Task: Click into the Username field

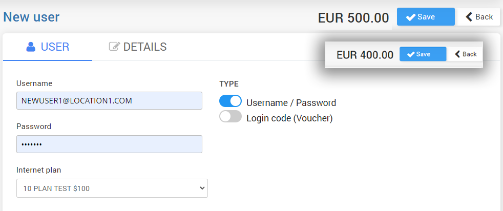Action: tap(109, 101)
